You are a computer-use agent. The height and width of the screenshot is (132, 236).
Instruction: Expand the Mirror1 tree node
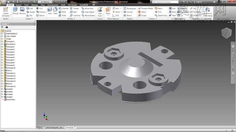tap(2, 70)
